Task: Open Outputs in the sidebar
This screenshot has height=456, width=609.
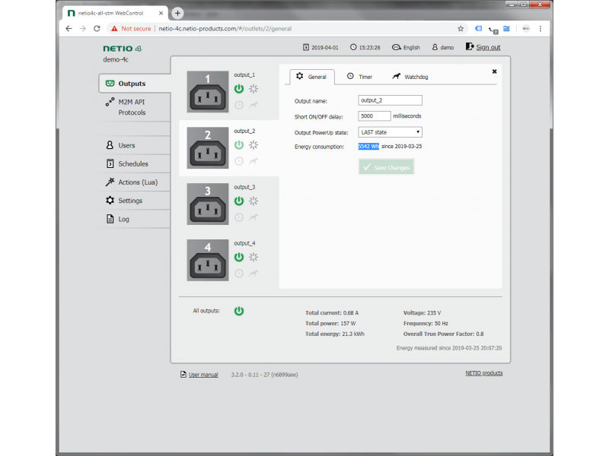Action: coord(135,84)
